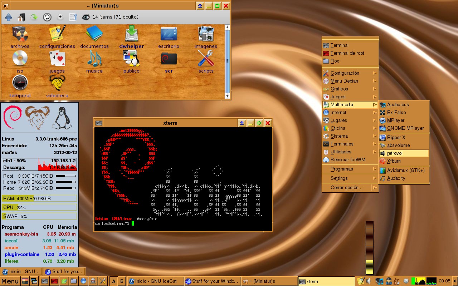Expand taskbar with the double-arrow collapse button
458x286 pixels.
click(455, 281)
